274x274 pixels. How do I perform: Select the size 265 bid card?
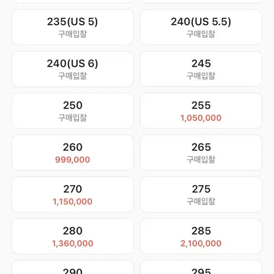[x=201, y=152]
